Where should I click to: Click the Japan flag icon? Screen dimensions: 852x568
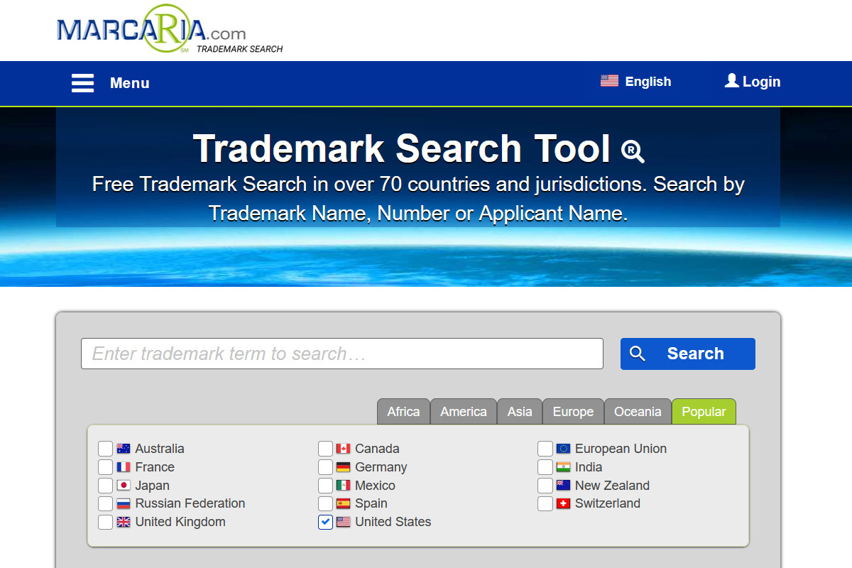coord(124,486)
